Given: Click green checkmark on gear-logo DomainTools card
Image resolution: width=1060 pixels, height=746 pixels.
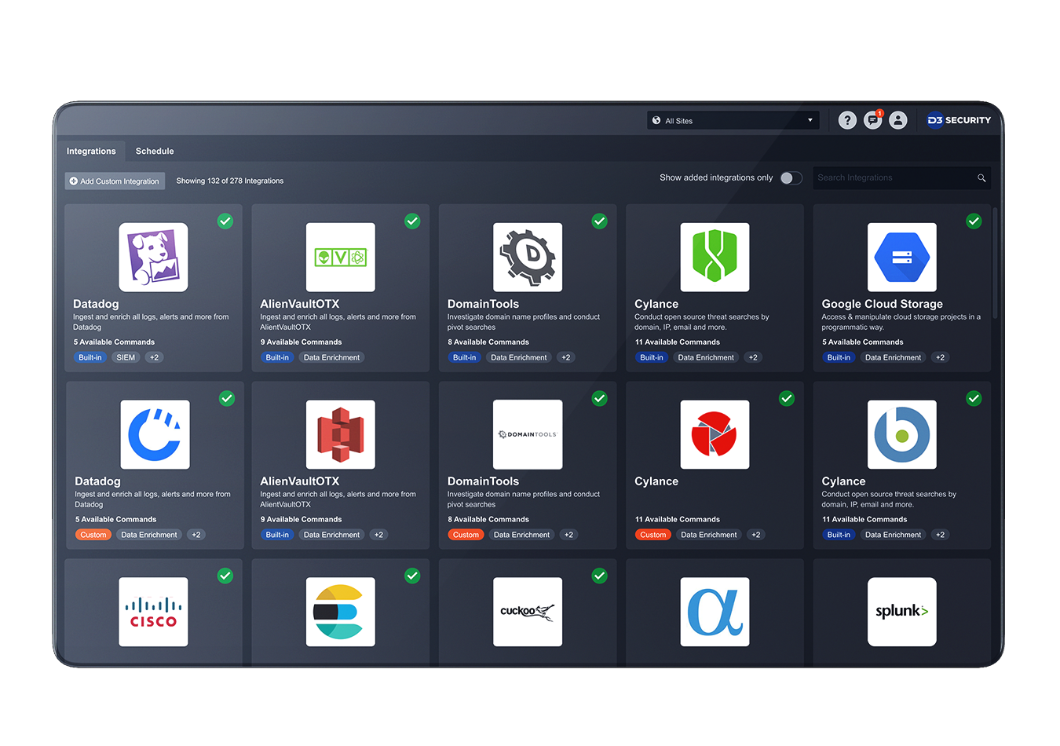Looking at the screenshot, I should click(x=600, y=221).
